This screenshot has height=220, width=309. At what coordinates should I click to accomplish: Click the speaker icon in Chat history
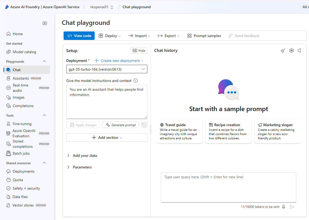tap(299, 51)
